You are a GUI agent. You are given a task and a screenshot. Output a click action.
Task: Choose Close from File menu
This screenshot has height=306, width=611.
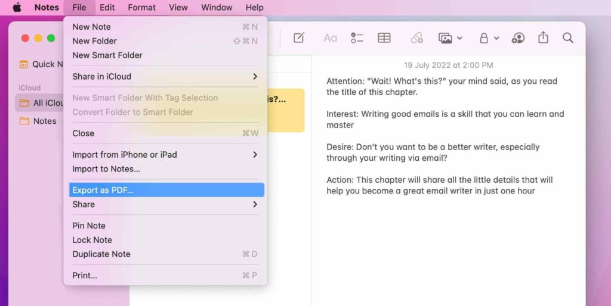pos(165,133)
